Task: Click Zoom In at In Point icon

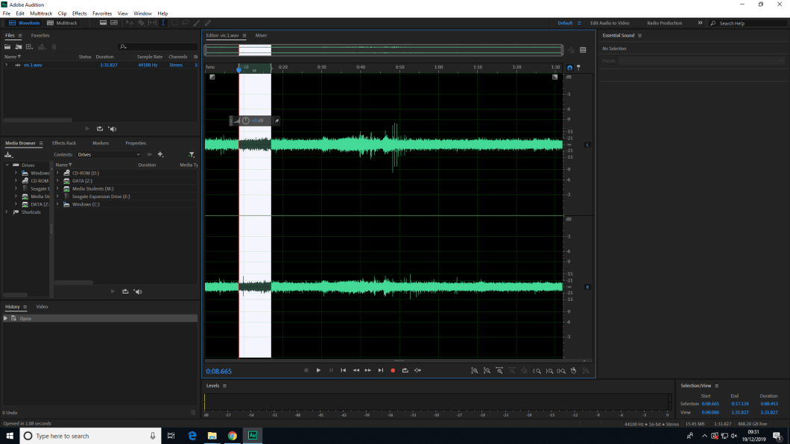Action: pos(537,370)
